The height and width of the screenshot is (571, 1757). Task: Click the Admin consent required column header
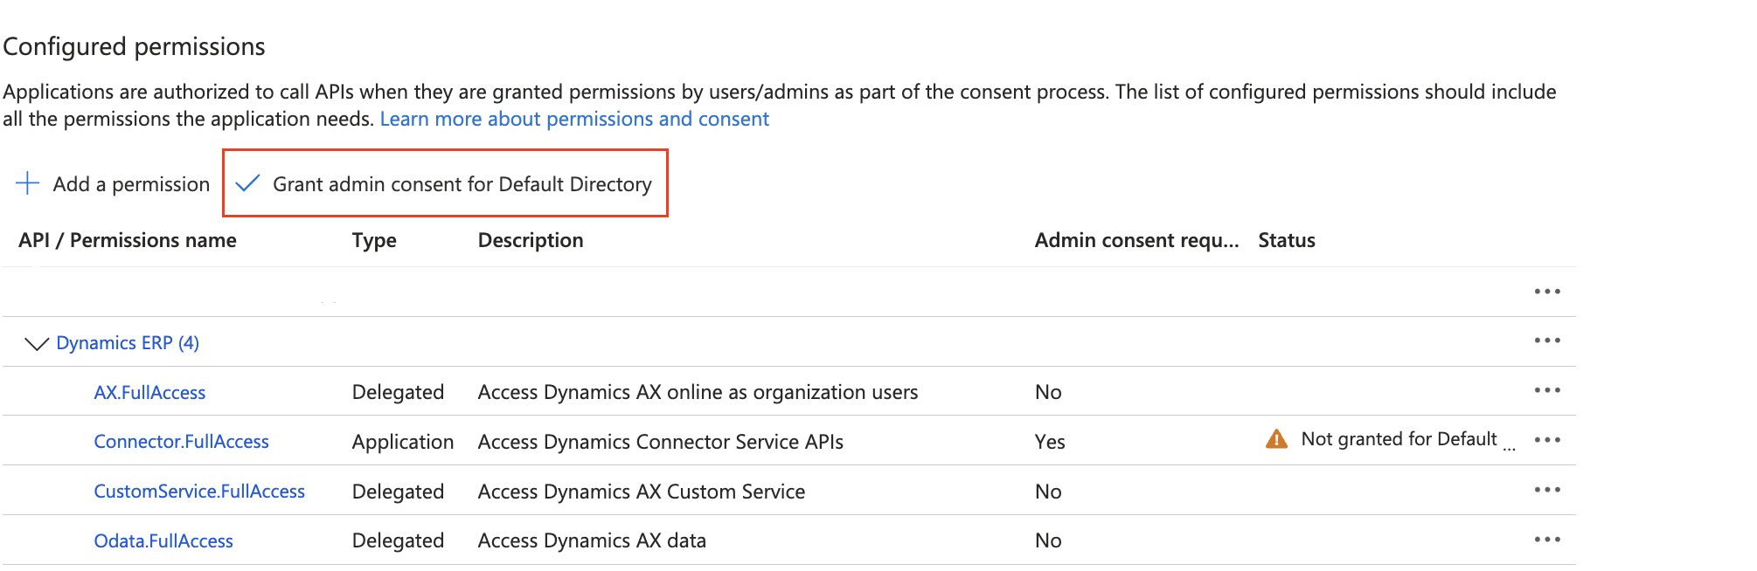click(x=1136, y=240)
